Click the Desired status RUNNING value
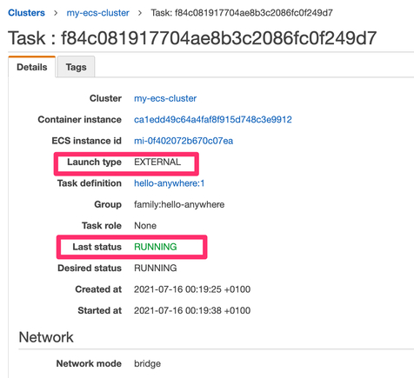 tap(156, 268)
